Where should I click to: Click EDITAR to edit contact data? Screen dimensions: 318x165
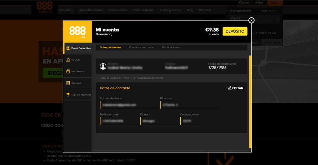235,88
